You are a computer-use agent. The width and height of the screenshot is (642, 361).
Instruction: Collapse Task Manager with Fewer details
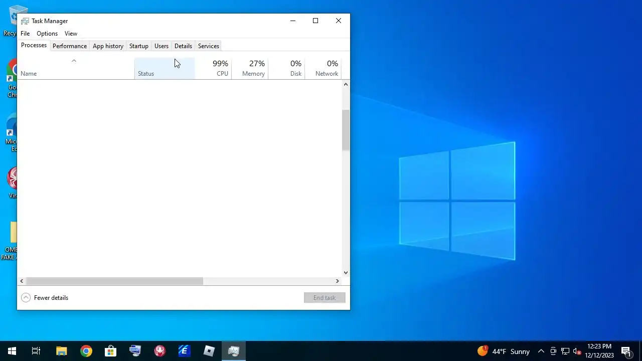(45, 298)
